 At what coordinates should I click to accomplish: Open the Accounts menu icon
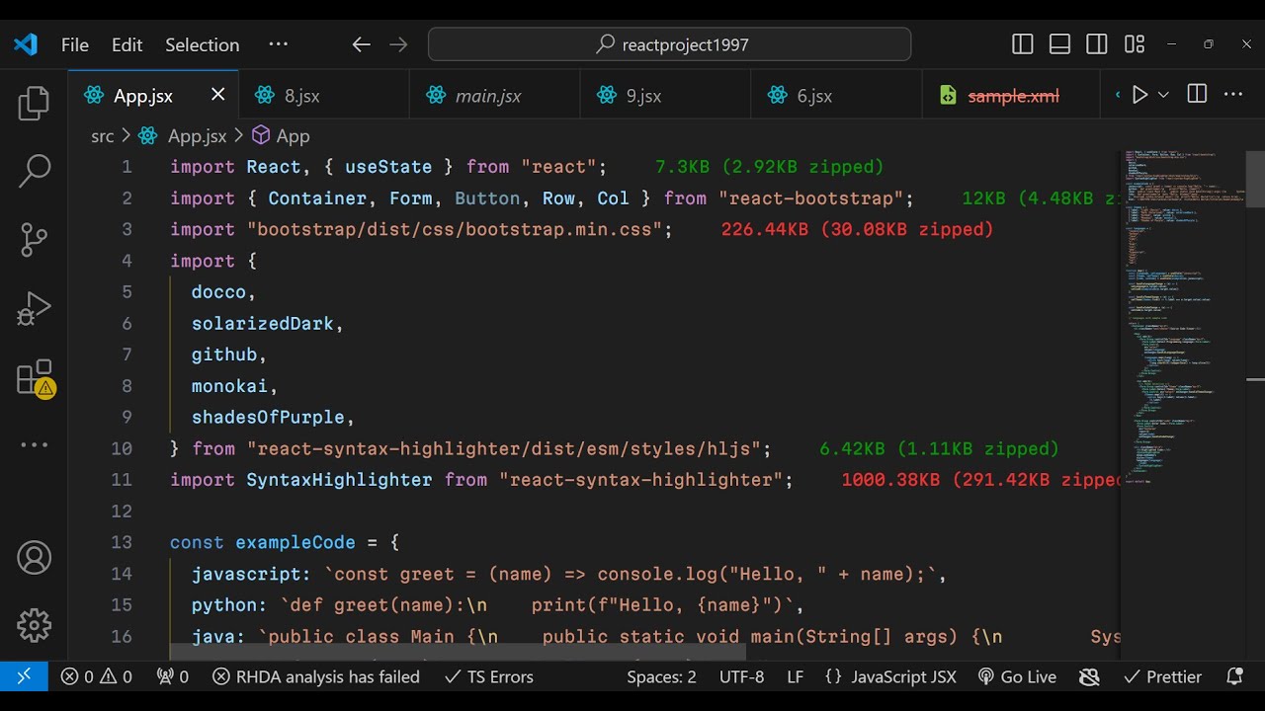[34, 558]
